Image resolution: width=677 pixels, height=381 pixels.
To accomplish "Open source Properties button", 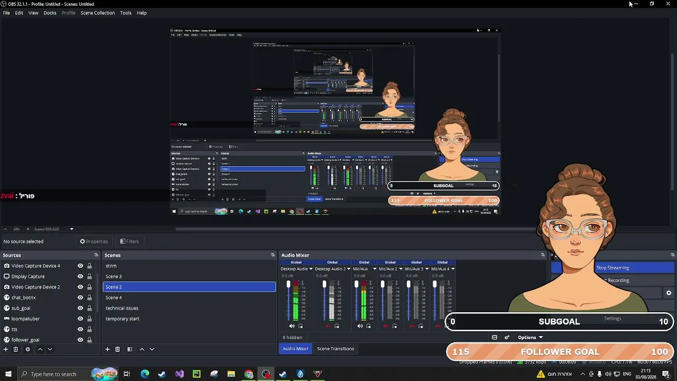I will 94,241.
